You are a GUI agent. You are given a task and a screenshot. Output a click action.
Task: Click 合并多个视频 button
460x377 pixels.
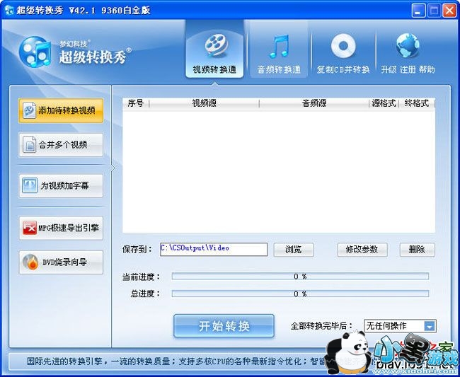[61, 145]
